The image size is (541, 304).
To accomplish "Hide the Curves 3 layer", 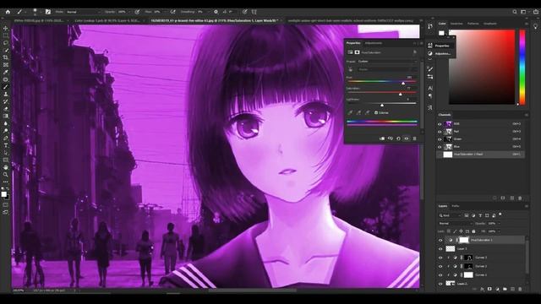I will [x=440, y=258].
